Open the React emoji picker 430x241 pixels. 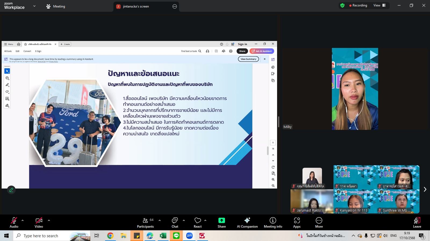point(198,222)
